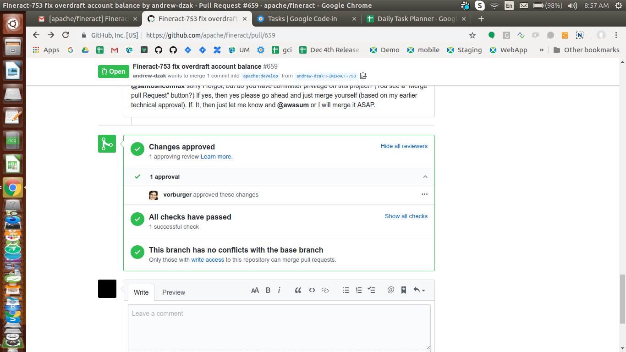
Task: Switch to Tasks Google Code-in tab
Action: point(307,19)
